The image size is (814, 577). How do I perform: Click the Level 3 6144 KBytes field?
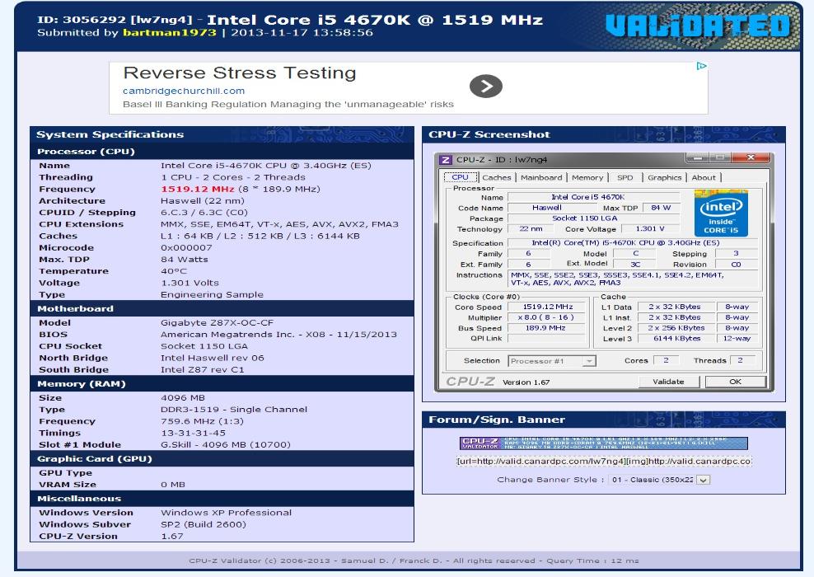[x=676, y=339]
